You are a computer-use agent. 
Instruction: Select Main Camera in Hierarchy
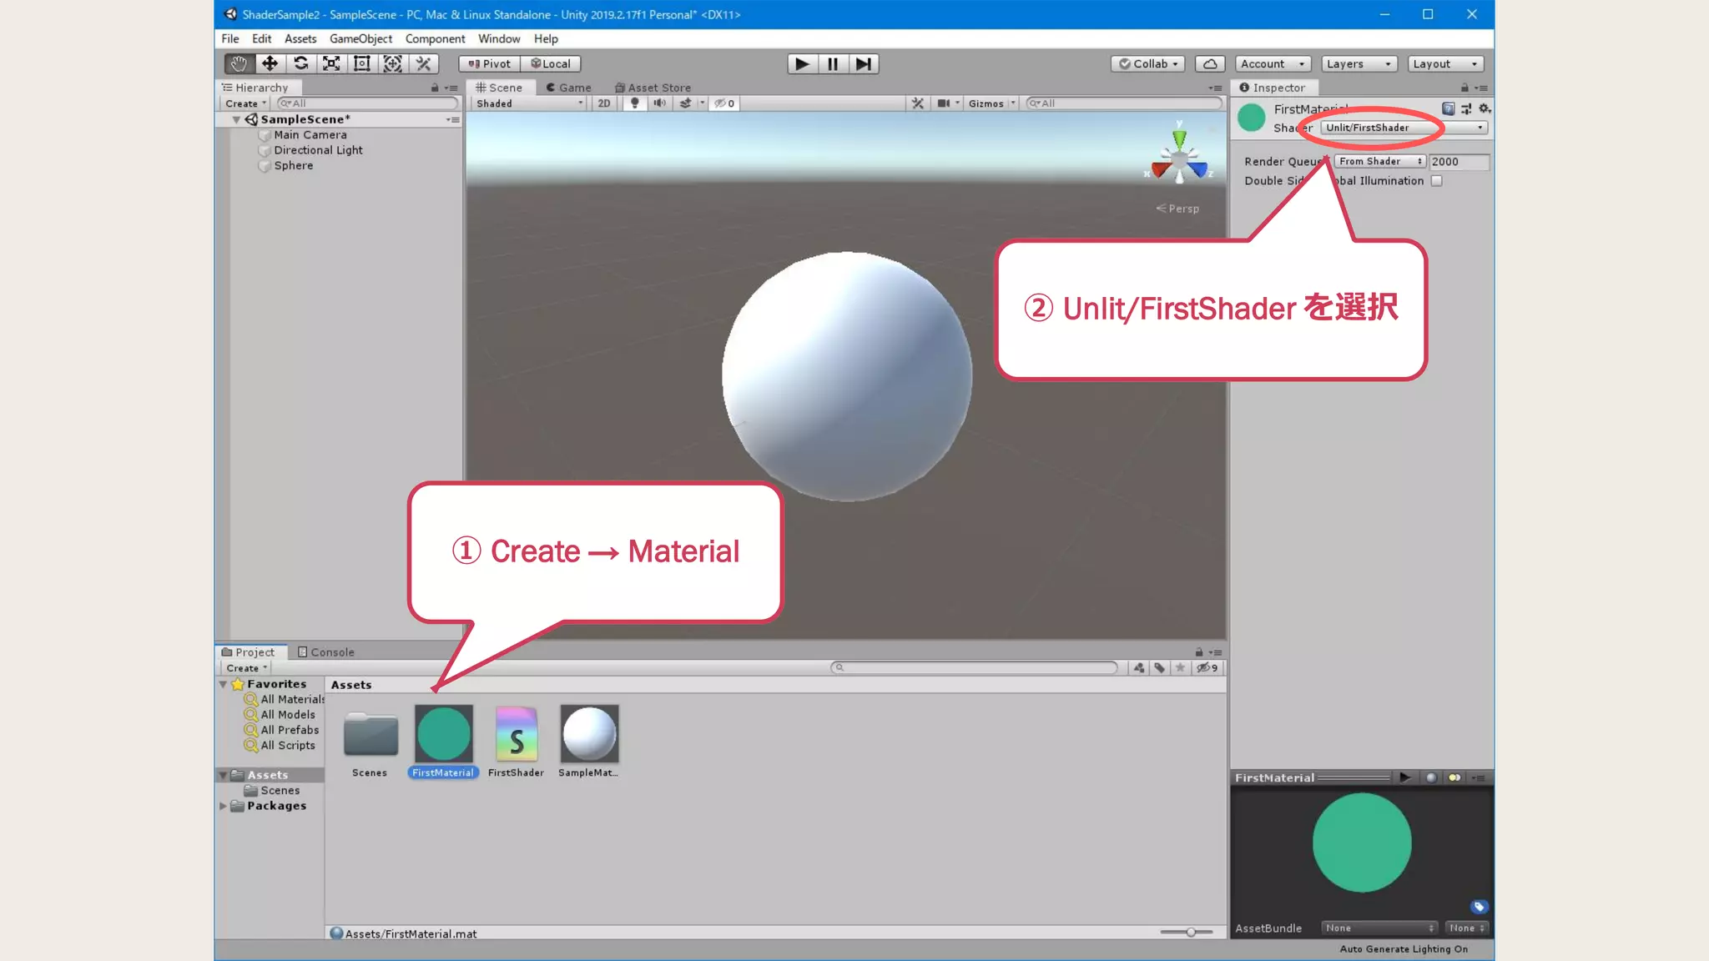pos(310,135)
